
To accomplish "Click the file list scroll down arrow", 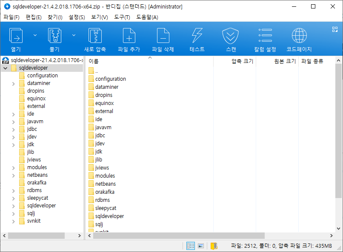I will [x=338, y=229].
